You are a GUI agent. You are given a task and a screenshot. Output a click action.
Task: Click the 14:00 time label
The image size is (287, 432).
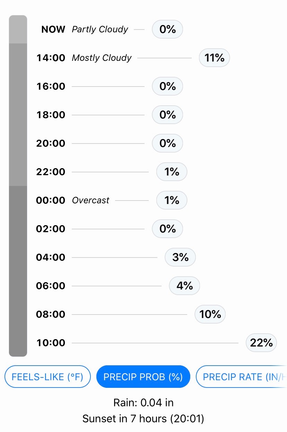(x=51, y=58)
